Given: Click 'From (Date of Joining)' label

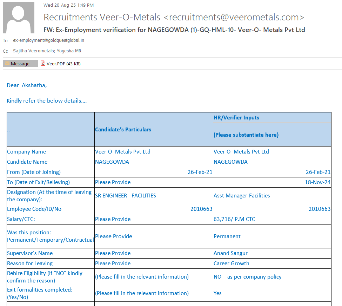Looking at the screenshot, I should point(34,172).
